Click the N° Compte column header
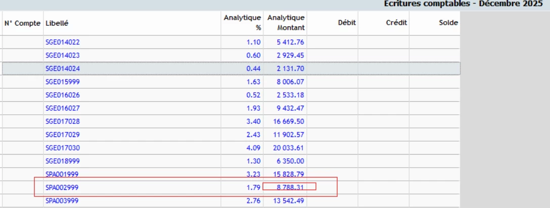The width and height of the screenshot is (550, 208). [x=22, y=23]
